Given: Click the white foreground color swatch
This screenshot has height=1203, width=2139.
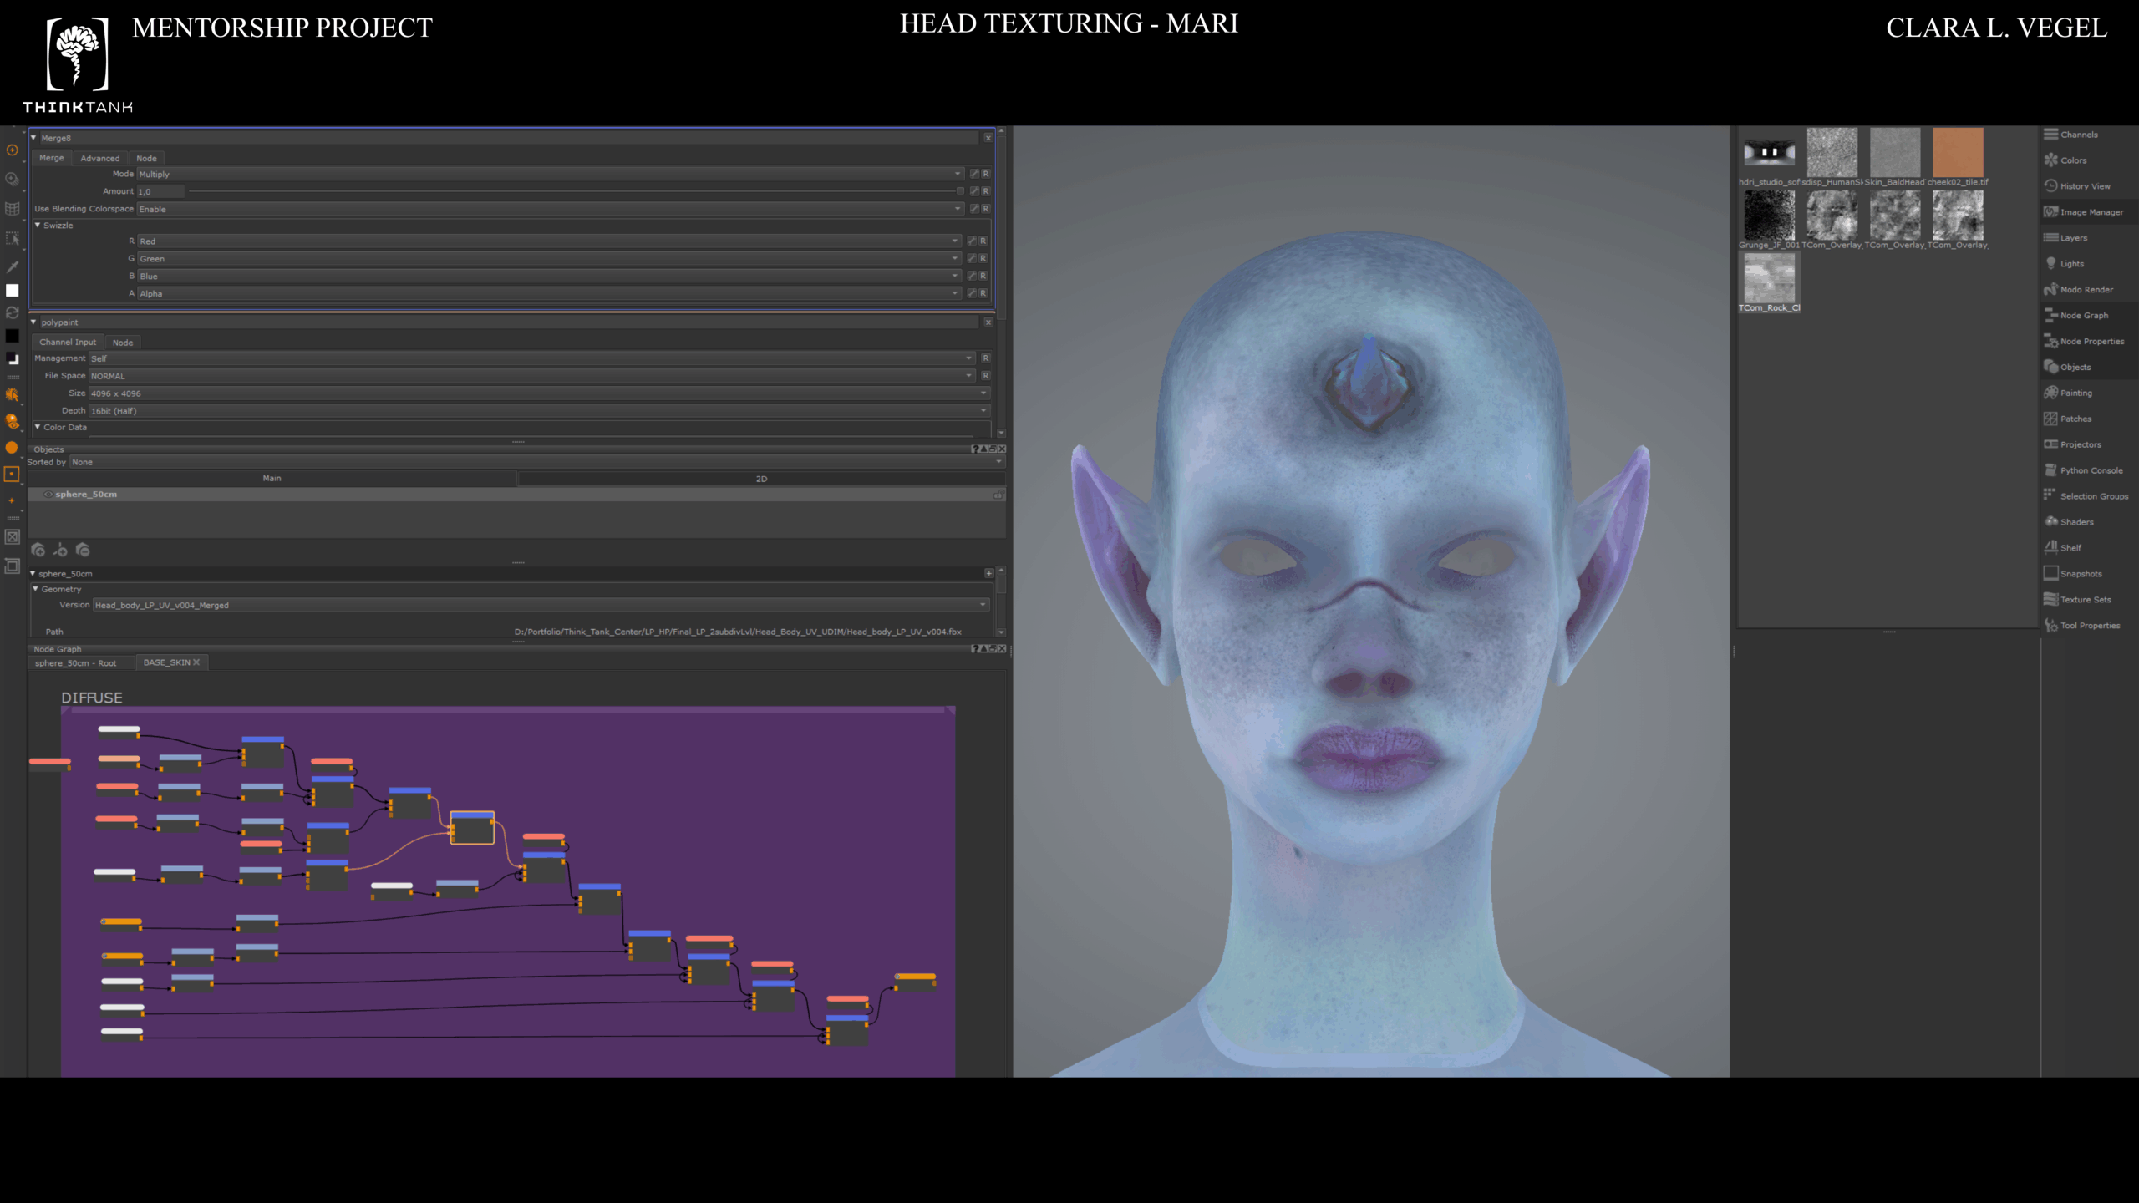Looking at the screenshot, I should click(x=12, y=291).
